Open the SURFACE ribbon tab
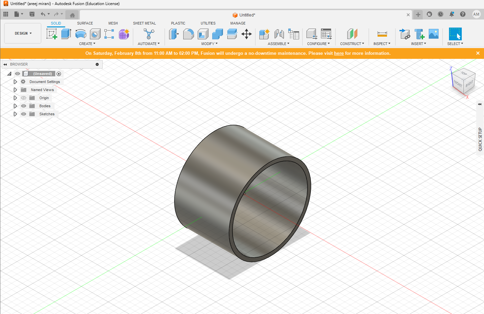This screenshot has width=484, height=314. pos(85,23)
